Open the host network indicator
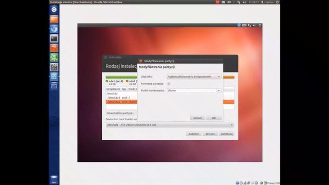This screenshot has width=329, height=185. click(239, 2)
